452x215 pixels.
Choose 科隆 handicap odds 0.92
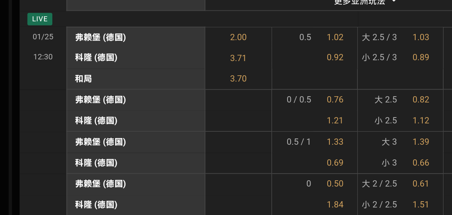(335, 57)
